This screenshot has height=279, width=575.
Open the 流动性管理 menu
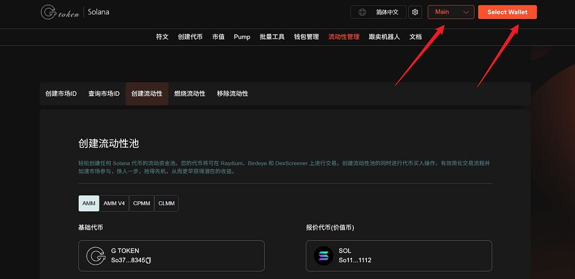click(344, 37)
